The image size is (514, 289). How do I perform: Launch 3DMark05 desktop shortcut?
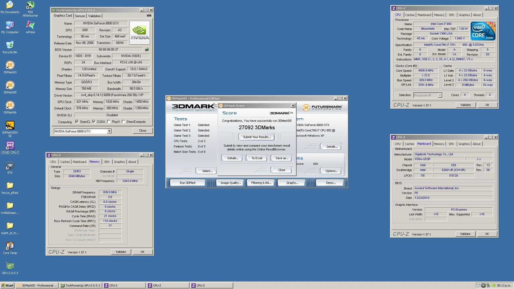[10, 88]
